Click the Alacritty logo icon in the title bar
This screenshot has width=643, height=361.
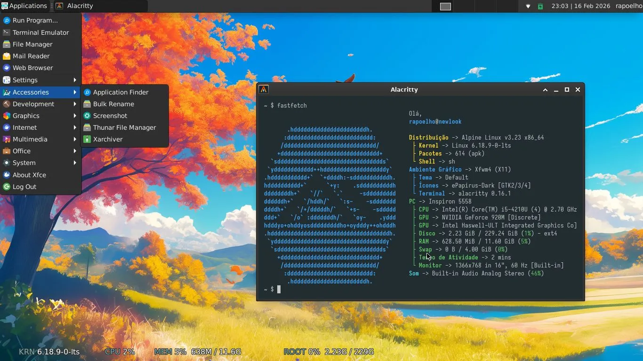coord(264,89)
